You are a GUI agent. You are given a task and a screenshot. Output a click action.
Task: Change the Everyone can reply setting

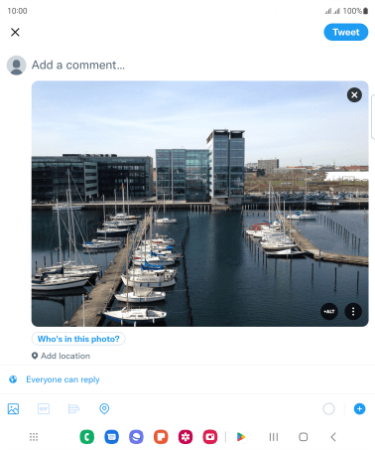62,379
